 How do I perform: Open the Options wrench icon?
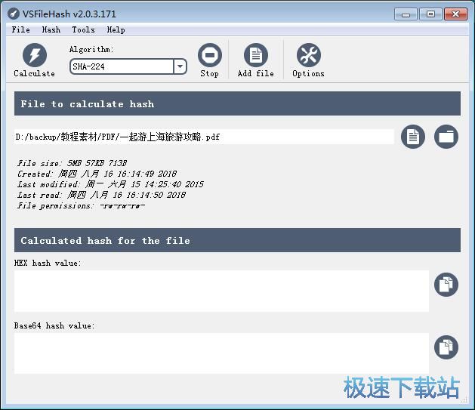[308, 55]
